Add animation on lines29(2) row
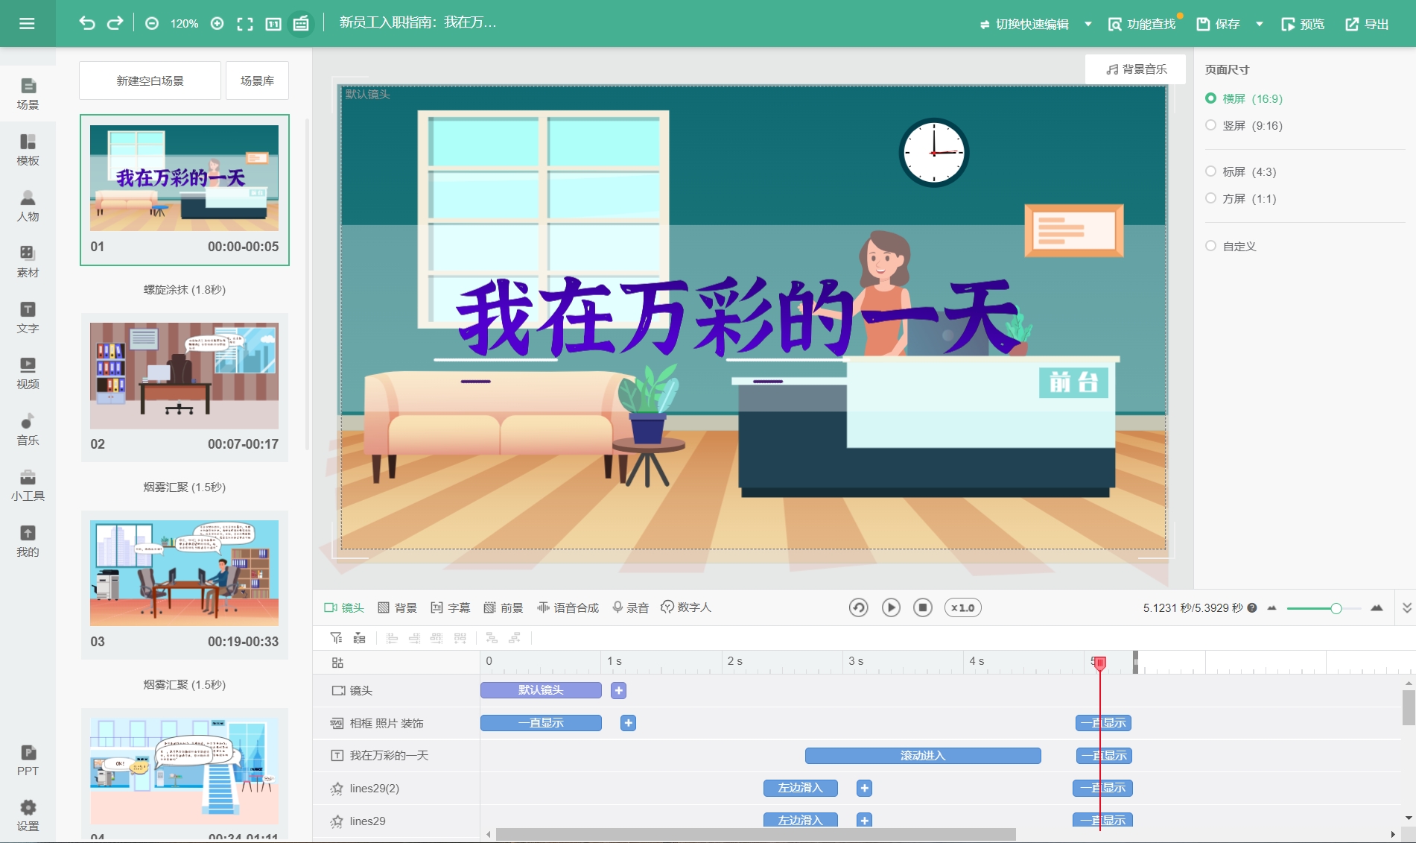 tap(864, 788)
